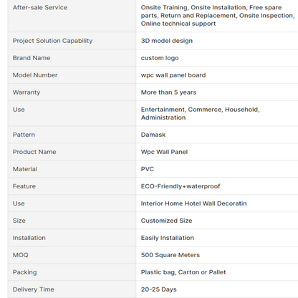Select the 3D model design value
This screenshot has width=298, height=298.
coord(167,41)
